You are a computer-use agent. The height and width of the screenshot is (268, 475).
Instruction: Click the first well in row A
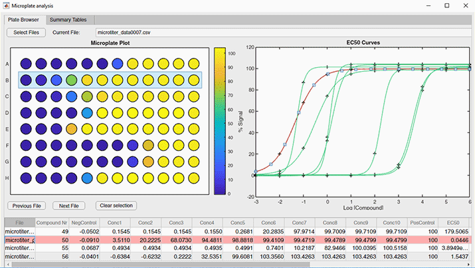(26, 64)
